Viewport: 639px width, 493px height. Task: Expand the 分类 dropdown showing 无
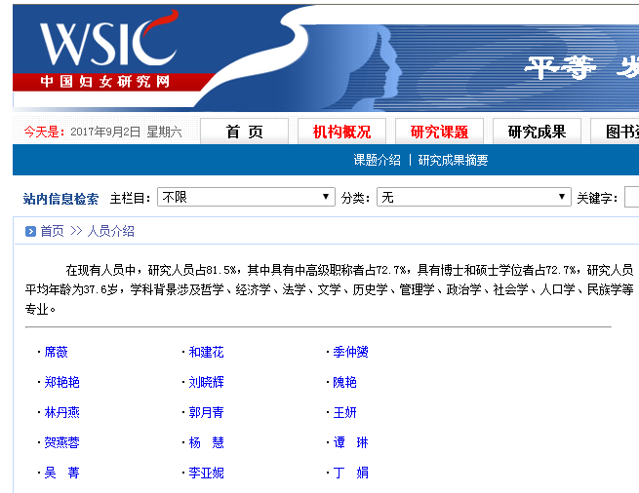click(x=473, y=198)
